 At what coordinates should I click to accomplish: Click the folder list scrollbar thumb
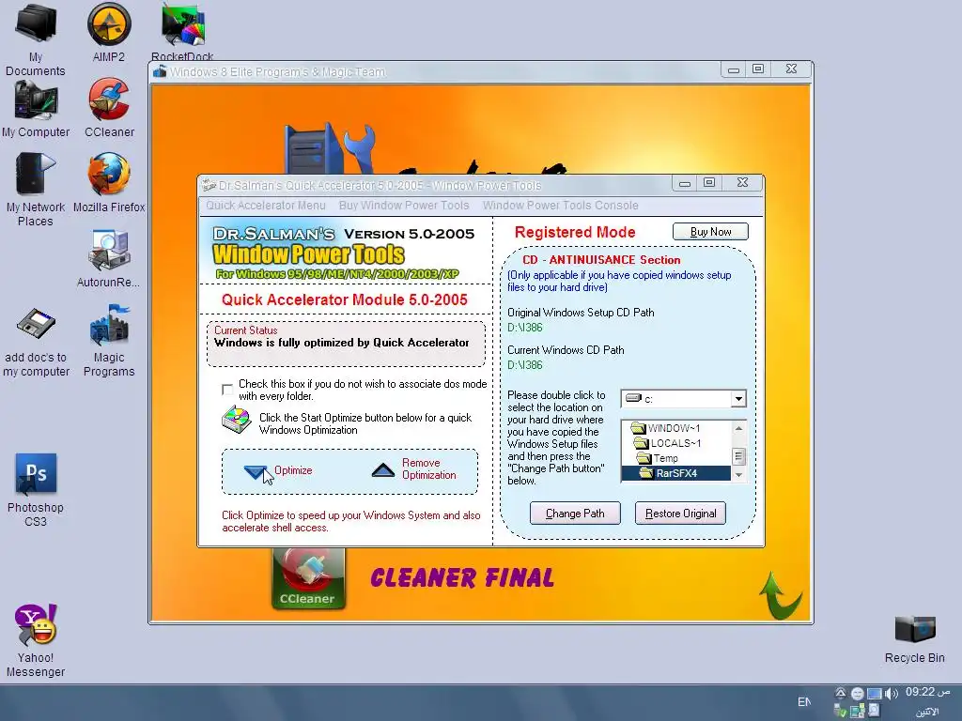pos(738,457)
